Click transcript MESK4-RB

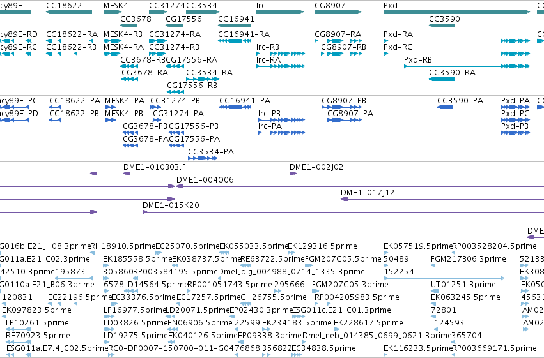click(123, 34)
